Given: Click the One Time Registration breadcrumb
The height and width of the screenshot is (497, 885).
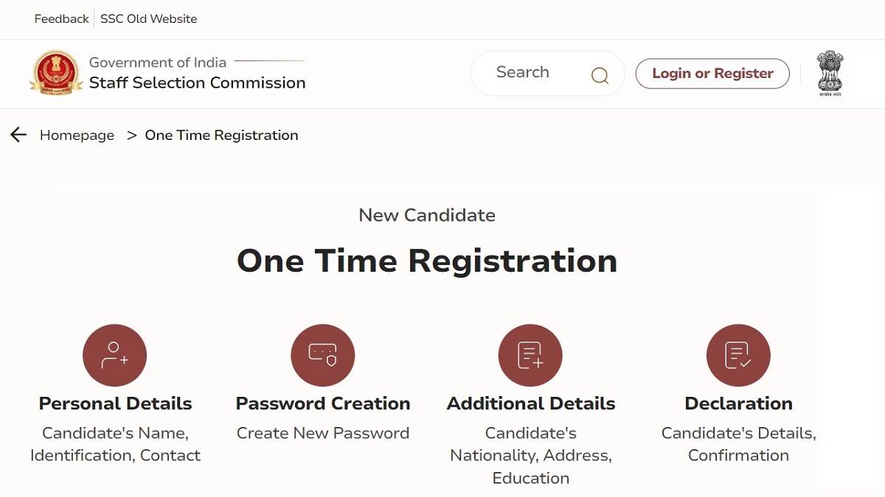Looking at the screenshot, I should (x=221, y=135).
